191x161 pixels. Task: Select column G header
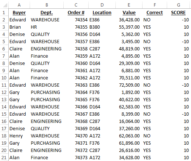tap(178, 5)
